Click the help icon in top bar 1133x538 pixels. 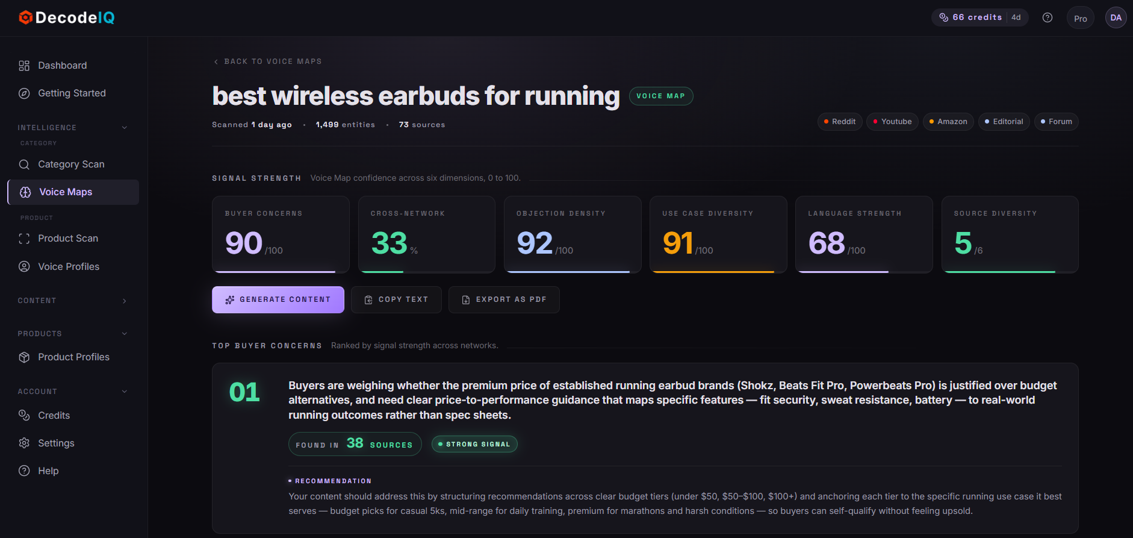pos(1048,17)
